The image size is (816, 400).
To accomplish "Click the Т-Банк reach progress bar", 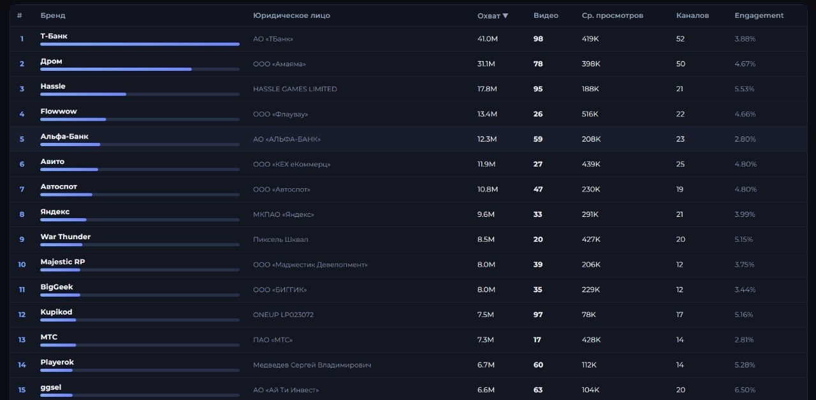I will [x=140, y=44].
